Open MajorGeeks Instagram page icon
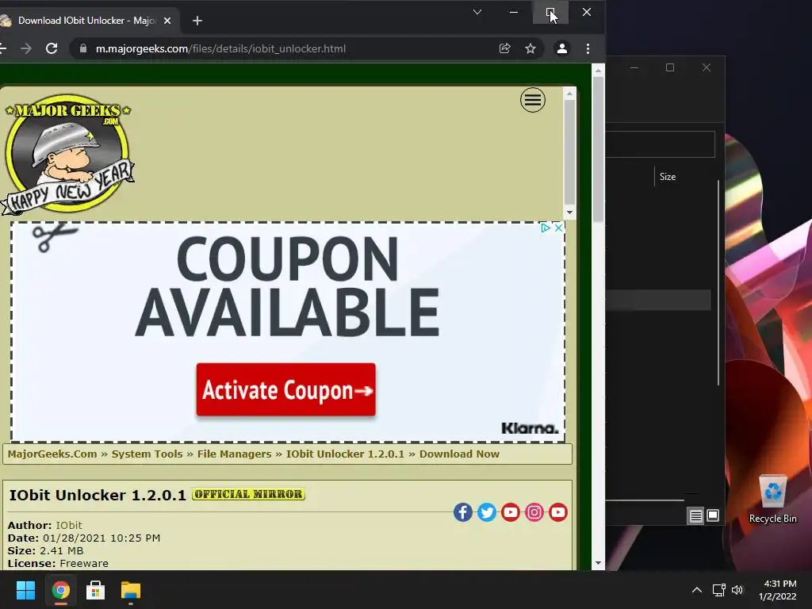 click(534, 512)
